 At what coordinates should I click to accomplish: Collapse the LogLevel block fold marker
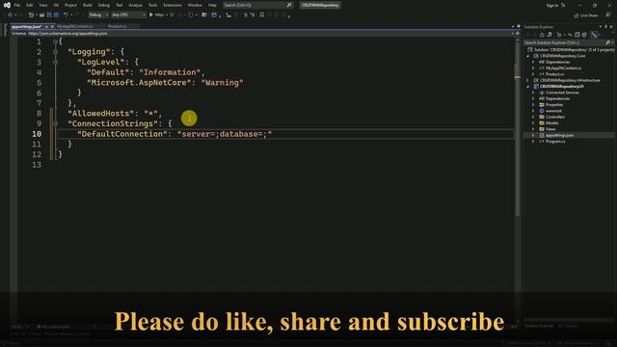coord(55,62)
